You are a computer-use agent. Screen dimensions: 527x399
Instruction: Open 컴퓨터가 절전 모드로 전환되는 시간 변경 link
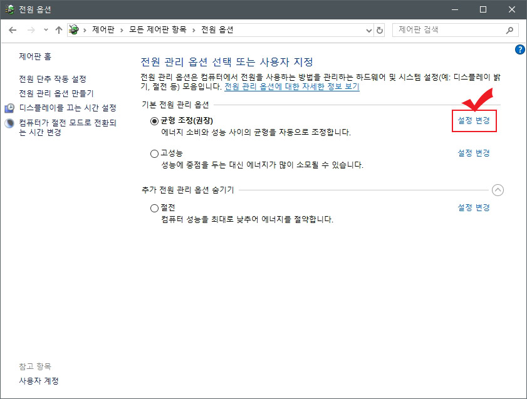coord(68,127)
